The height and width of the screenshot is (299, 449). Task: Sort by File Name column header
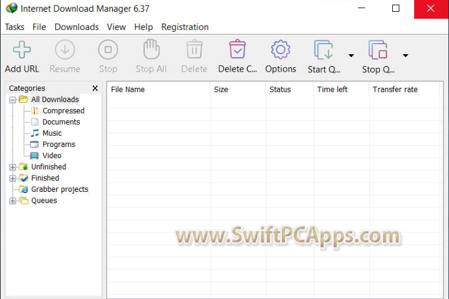158,90
